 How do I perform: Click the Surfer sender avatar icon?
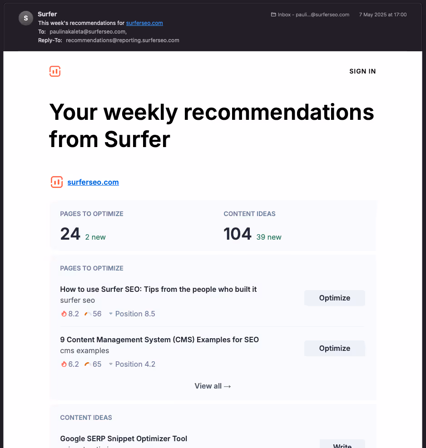pyautogui.click(x=26, y=18)
